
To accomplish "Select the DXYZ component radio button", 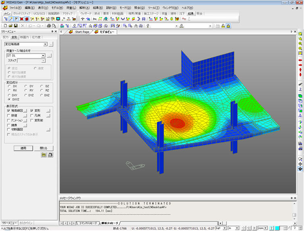I will 9,99.
